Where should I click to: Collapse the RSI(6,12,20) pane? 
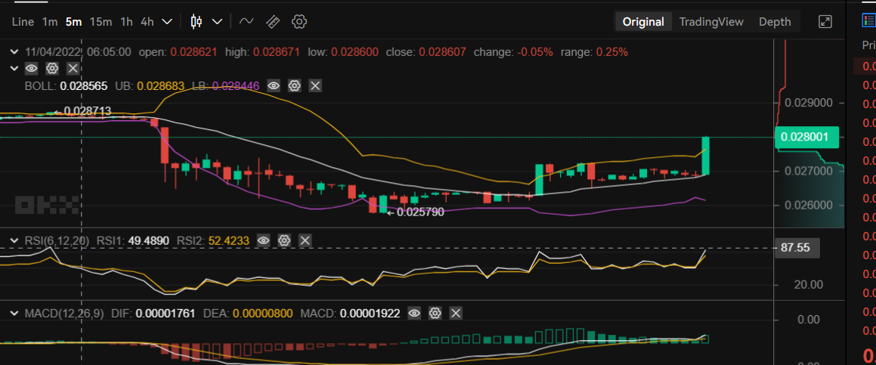(14, 241)
